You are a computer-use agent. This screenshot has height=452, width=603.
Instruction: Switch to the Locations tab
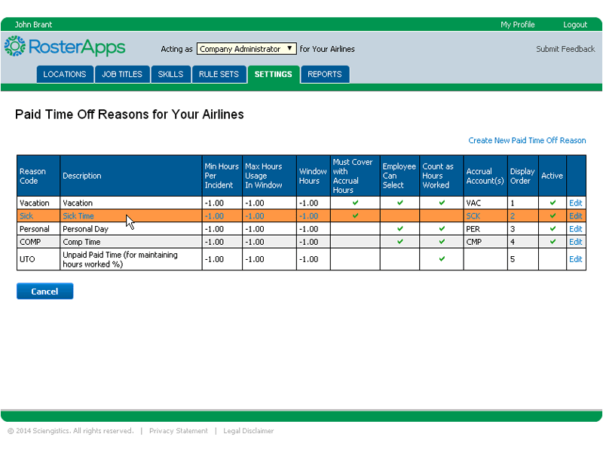[64, 75]
